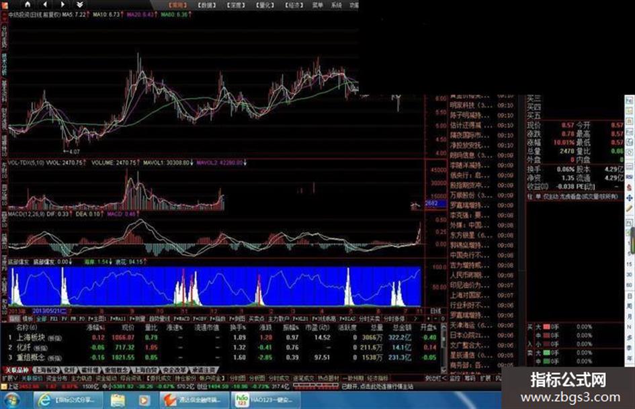Switch to the 【常用】 tab
Viewport: 635px width, 409px height.
[x=178, y=5]
